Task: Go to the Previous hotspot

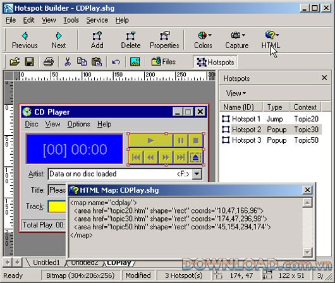Action: [25, 40]
